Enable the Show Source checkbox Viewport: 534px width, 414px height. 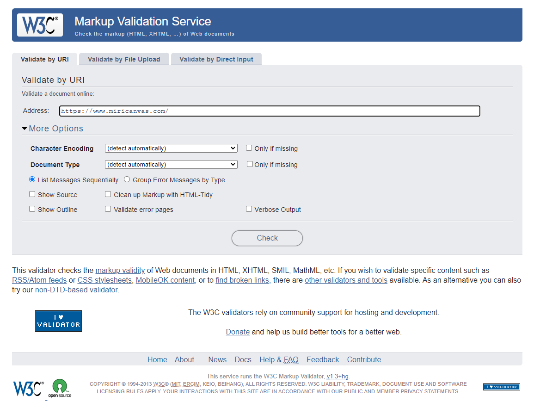[x=32, y=194]
